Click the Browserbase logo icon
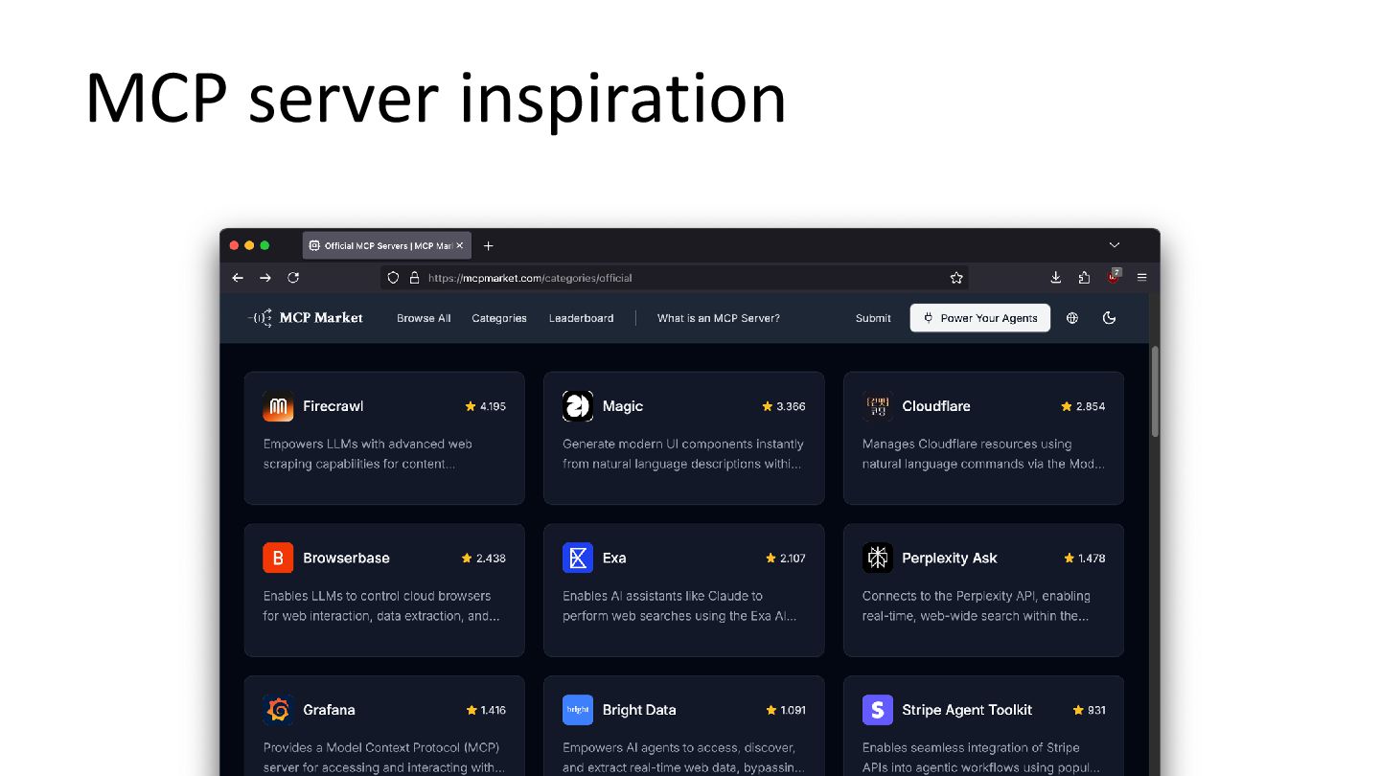Viewport: 1380px width, 776px height. [x=278, y=558]
